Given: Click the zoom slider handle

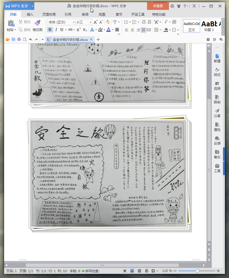Looking at the screenshot, I should 197,271.
